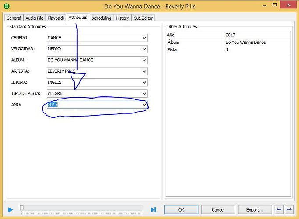Open the Cue Editor tab
Viewport: 299px width, 219px height.
pyautogui.click(x=143, y=18)
